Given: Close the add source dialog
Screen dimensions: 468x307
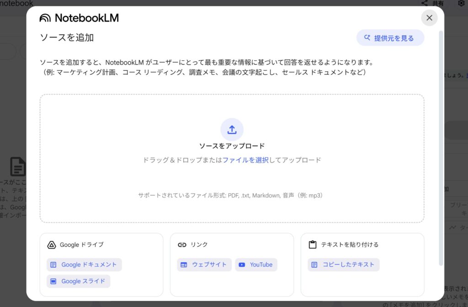Looking at the screenshot, I should (429, 18).
